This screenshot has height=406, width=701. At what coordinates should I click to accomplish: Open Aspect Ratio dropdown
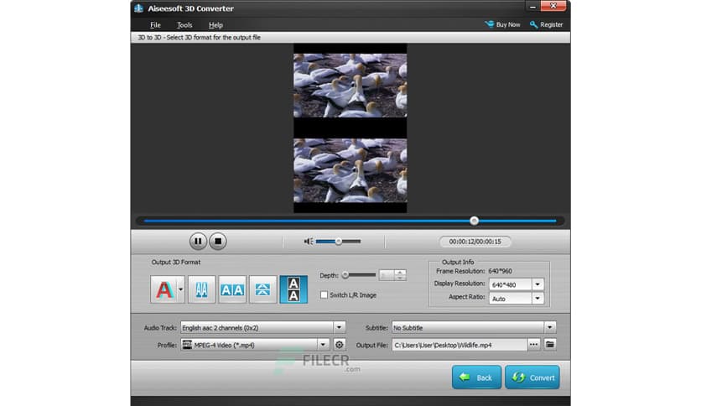(x=537, y=299)
